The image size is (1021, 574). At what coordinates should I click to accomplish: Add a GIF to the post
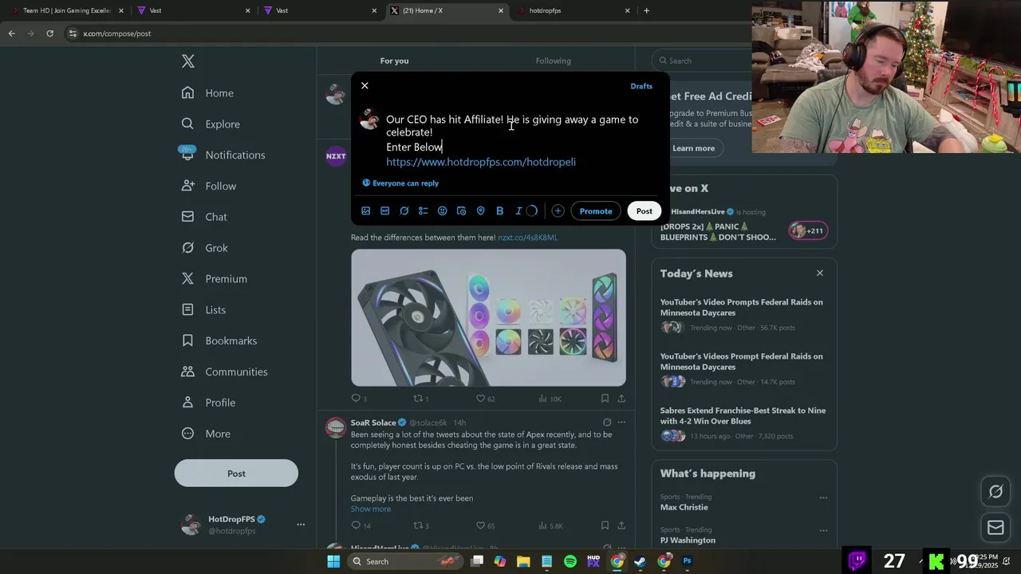click(x=385, y=211)
